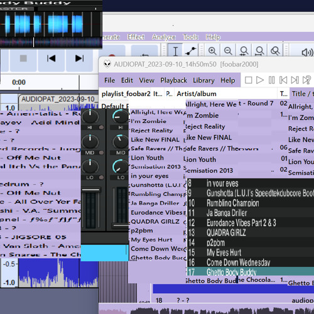314x314 pixels.
Task: Click Audacity's Zoom Toggle icon
Action: pyautogui.click(x=275, y=51)
